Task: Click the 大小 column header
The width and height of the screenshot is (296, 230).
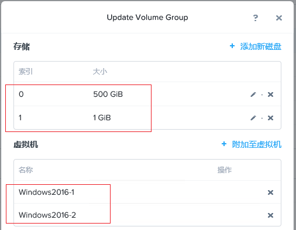Action: pyautogui.click(x=100, y=72)
